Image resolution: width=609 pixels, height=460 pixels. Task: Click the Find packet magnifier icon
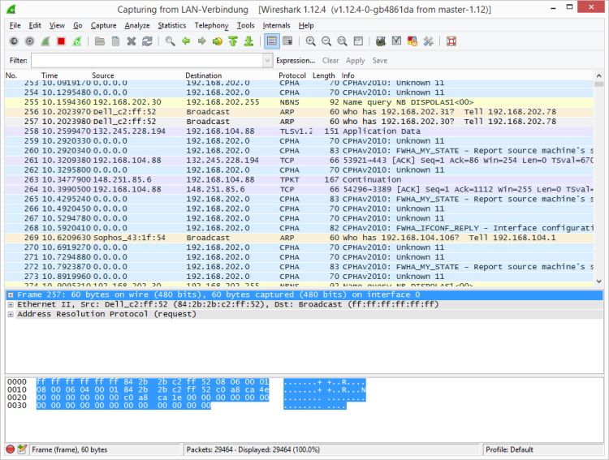click(x=170, y=41)
